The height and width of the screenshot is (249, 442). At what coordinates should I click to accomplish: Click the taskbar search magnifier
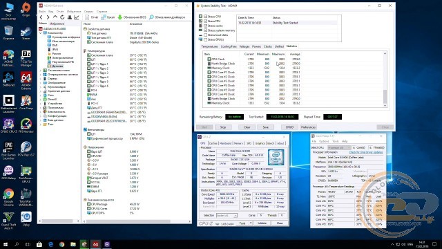[x=17, y=244]
